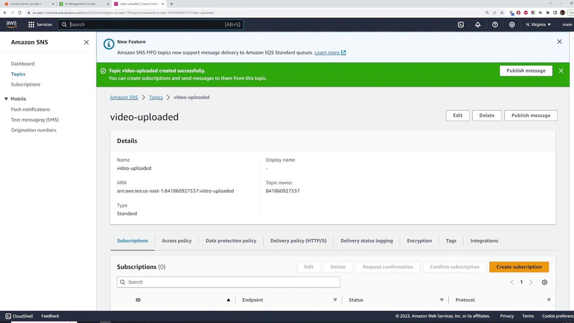
Task: Go to previous subscriptions page
Action: (x=512, y=282)
